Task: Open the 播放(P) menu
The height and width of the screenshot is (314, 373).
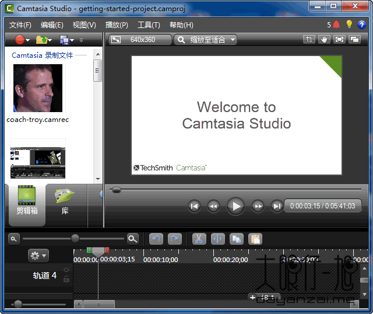Action: [x=117, y=25]
